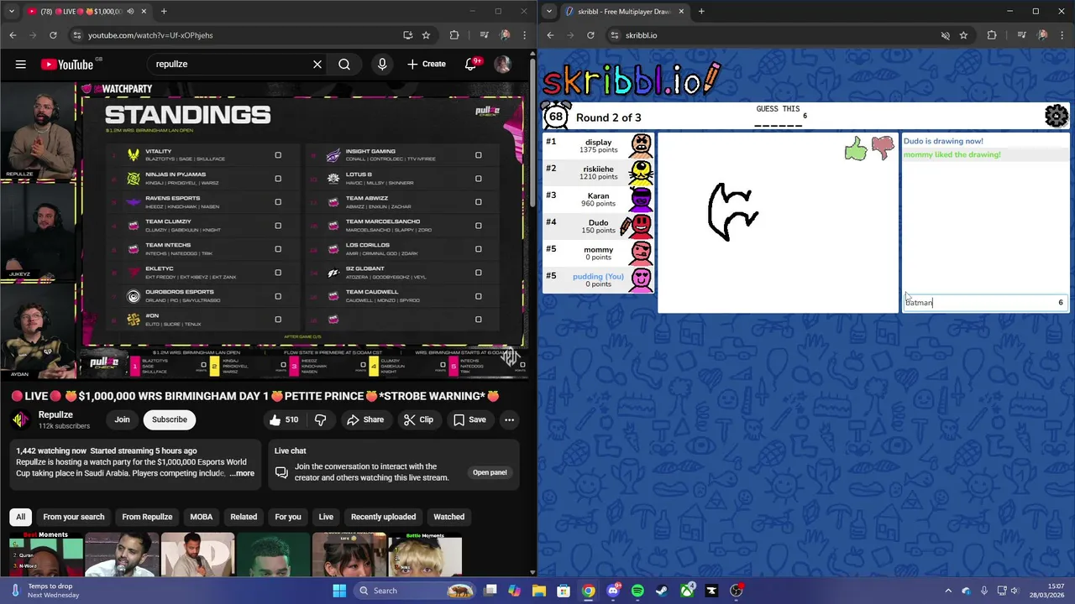Click the site-muted icon in skribbl address bar
1075x604 pixels.
(945, 35)
